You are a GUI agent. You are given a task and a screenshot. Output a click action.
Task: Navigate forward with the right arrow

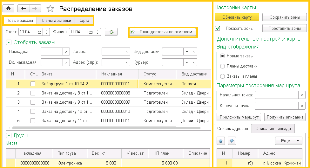coord(35,9)
